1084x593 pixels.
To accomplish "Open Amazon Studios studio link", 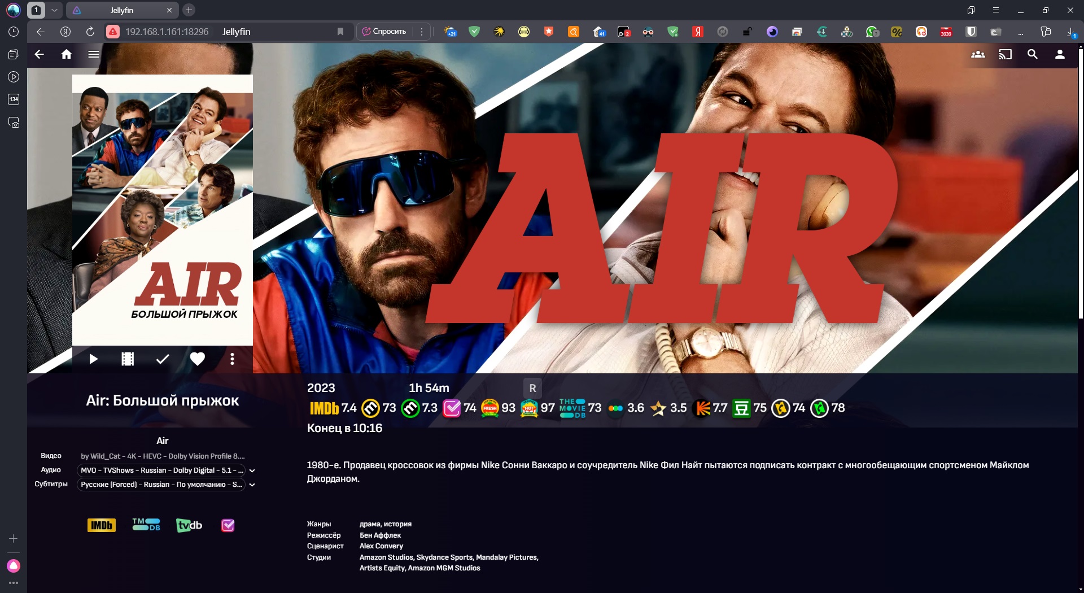I will 386,557.
